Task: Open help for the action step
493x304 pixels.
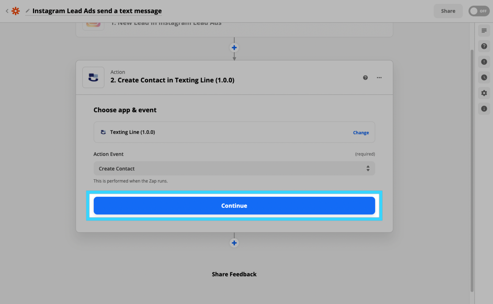Action: (365, 77)
